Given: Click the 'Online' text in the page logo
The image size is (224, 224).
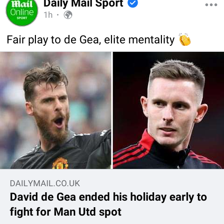Looking at the screenshot, I should pos(22,12).
